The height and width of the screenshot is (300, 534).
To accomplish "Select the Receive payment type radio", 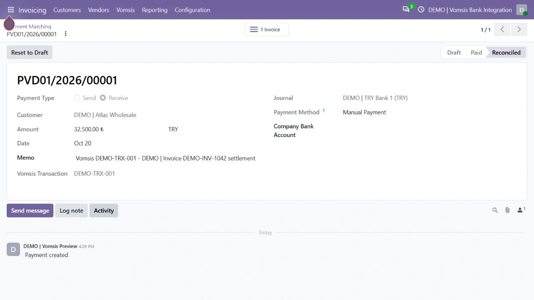I will tap(103, 98).
